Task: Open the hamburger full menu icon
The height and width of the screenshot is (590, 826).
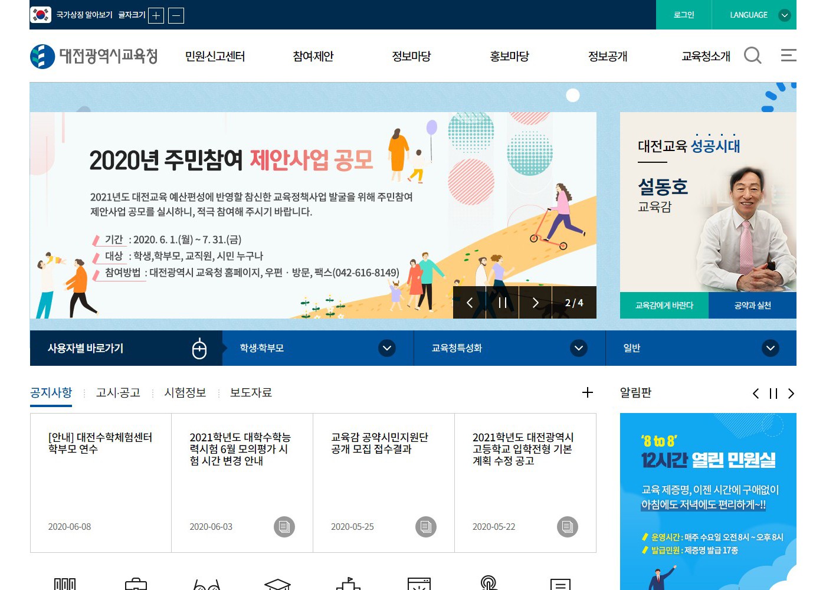Action: click(788, 55)
